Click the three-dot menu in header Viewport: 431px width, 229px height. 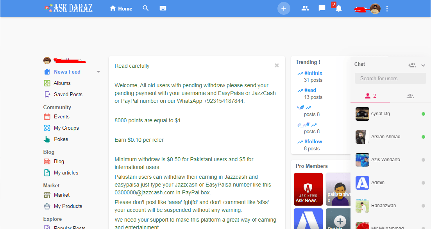pyautogui.click(x=387, y=9)
